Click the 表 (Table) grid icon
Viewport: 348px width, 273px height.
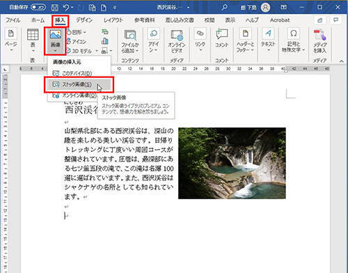pyautogui.click(x=33, y=35)
